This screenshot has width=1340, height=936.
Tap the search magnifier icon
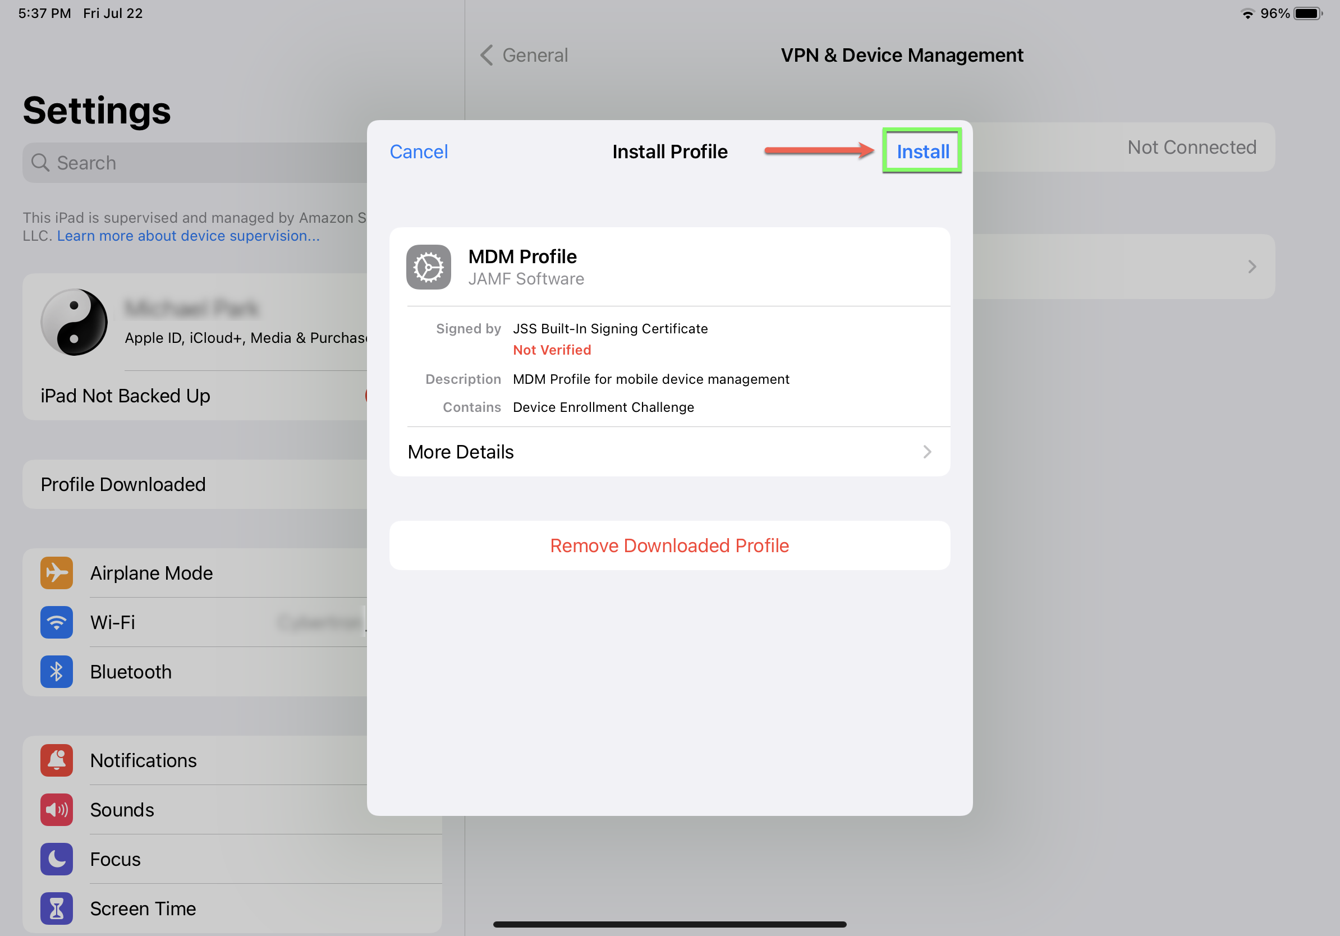pos(40,163)
